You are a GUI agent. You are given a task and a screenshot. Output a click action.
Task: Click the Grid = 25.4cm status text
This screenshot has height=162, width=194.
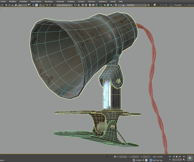point(158,157)
